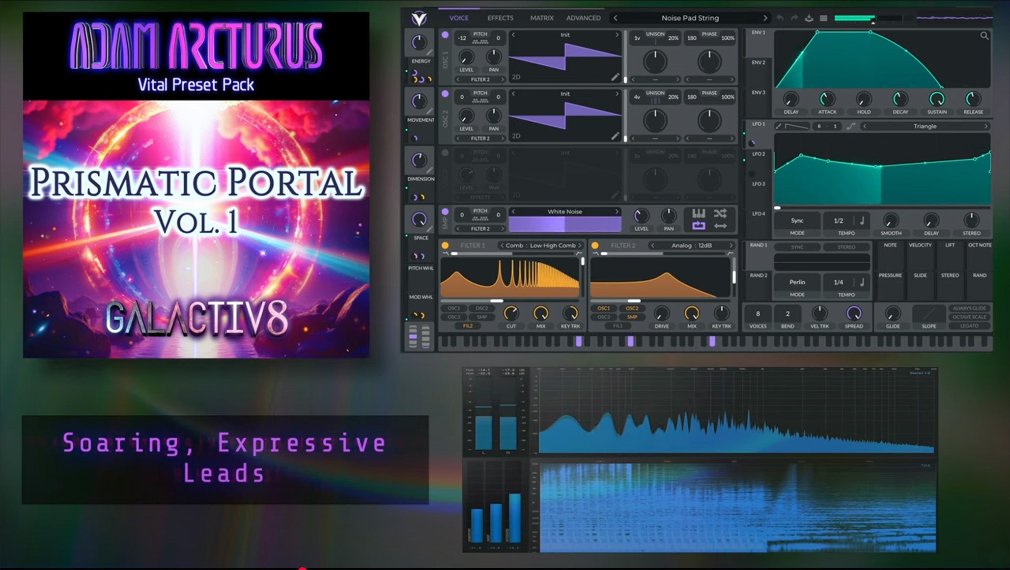Viewport: 1010px width, 570px height.
Task: Click the sample loop icon
Action: (x=699, y=226)
